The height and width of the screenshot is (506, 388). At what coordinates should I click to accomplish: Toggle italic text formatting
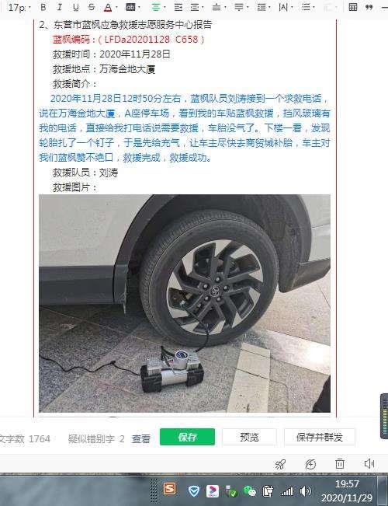pyautogui.click(x=59, y=8)
